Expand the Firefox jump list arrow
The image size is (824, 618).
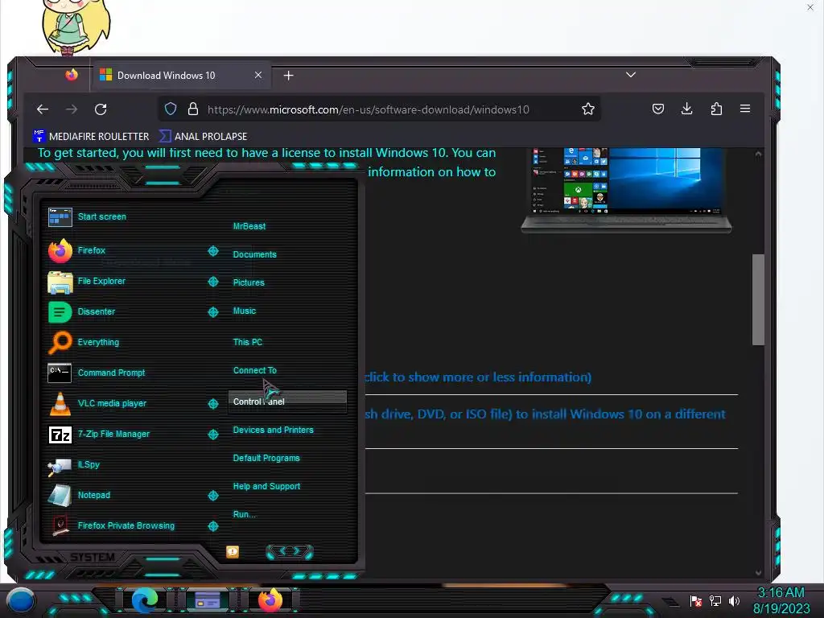(212, 251)
